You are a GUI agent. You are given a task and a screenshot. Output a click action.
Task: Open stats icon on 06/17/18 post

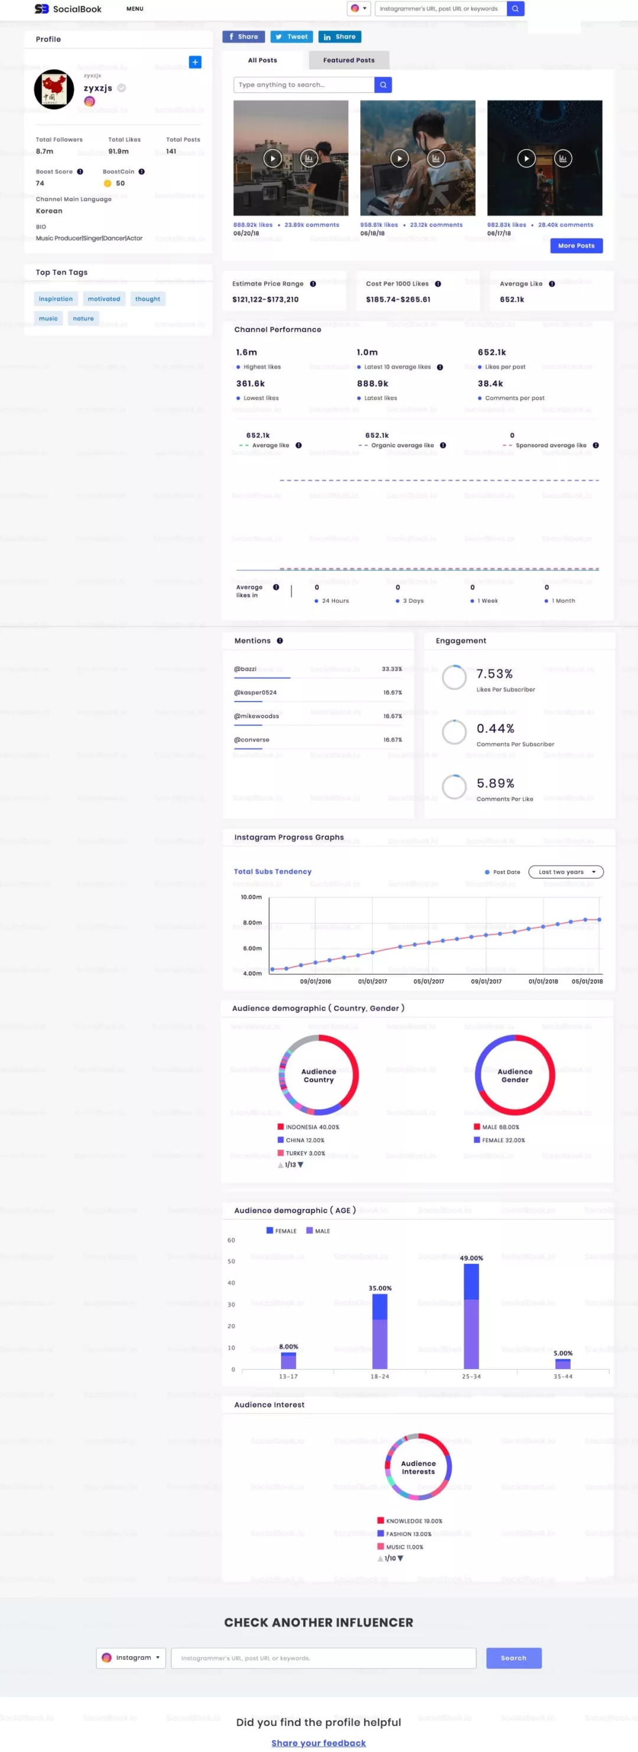563,158
